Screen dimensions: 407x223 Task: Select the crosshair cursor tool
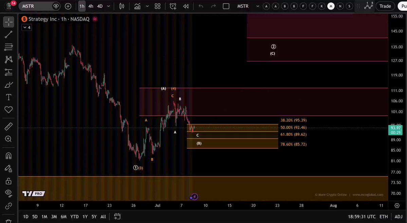[8, 22]
